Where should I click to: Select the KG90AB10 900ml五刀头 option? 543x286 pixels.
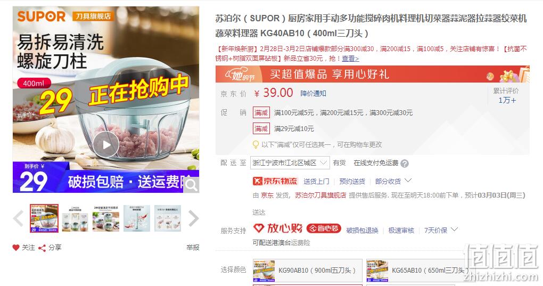point(308,271)
